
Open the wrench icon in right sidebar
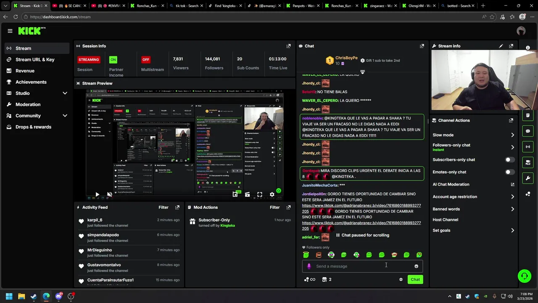point(528,178)
